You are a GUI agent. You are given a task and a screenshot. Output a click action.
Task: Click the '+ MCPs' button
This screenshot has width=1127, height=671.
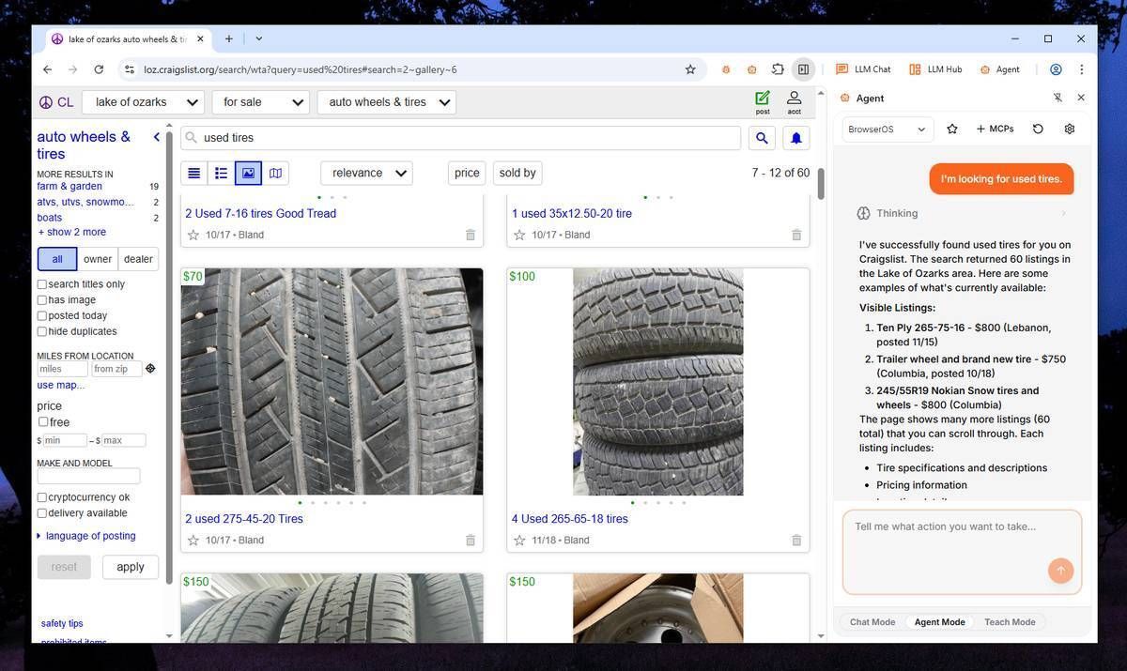point(995,129)
